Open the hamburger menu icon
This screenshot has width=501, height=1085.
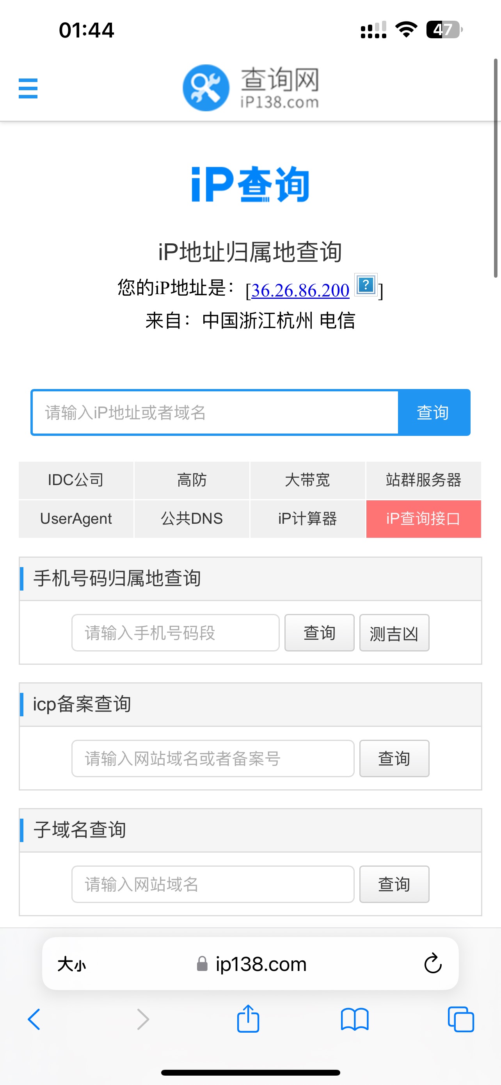coord(28,88)
